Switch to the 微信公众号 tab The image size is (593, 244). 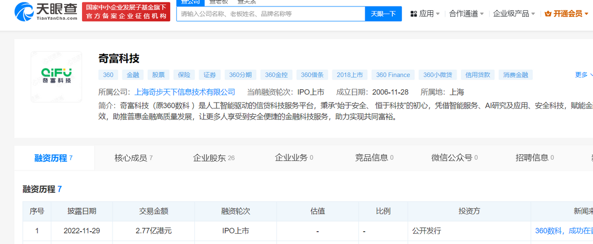[x=455, y=158]
